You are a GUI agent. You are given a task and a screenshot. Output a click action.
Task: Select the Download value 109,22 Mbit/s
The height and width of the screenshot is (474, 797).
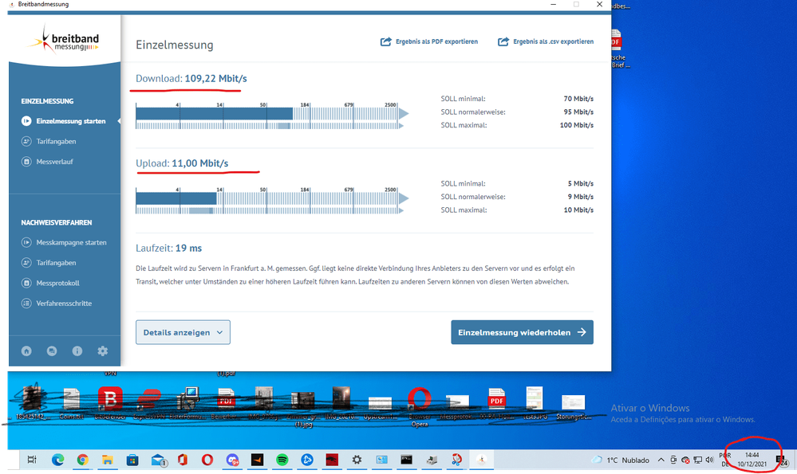(215, 79)
